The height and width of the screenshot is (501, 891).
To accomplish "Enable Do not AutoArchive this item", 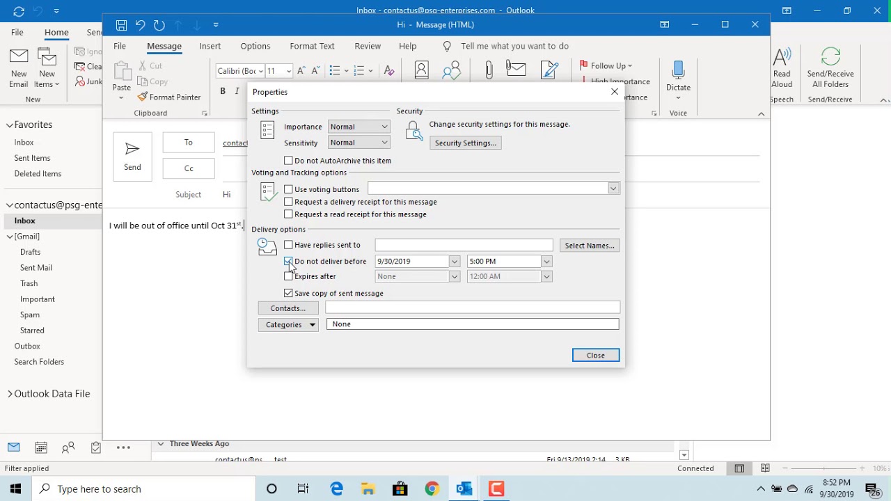I will tap(288, 161).
